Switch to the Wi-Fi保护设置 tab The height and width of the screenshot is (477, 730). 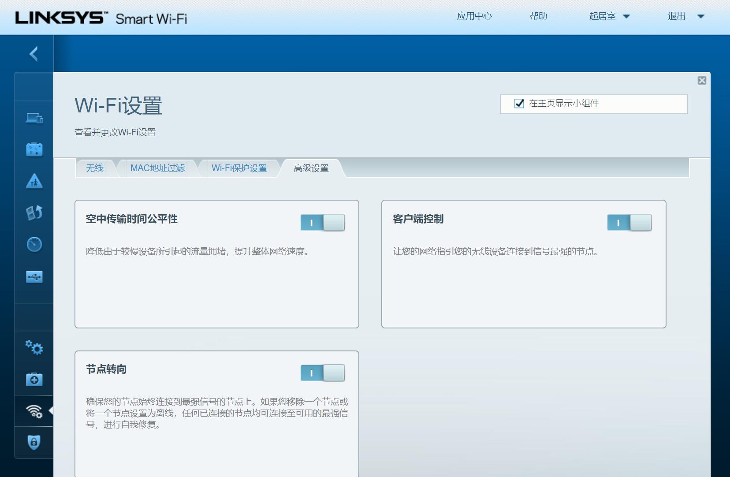pos(239,168)
